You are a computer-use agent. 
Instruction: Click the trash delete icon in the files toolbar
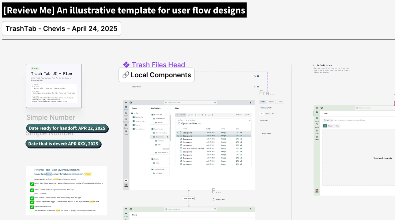point(212,115)
